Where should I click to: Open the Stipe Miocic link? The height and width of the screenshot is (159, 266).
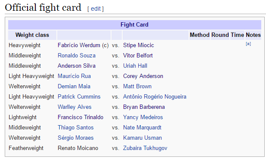coord(139,45)
